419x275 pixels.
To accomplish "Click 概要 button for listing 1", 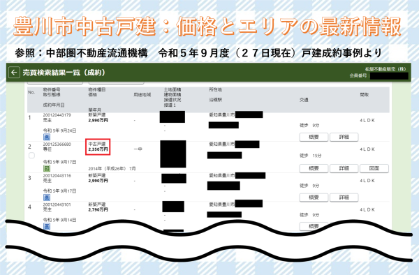I will coord(314,137).
